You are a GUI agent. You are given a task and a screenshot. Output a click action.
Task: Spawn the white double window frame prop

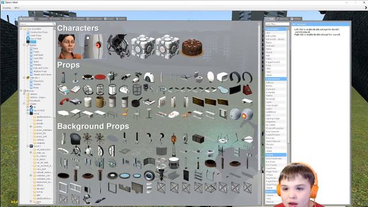pos(75,187)
